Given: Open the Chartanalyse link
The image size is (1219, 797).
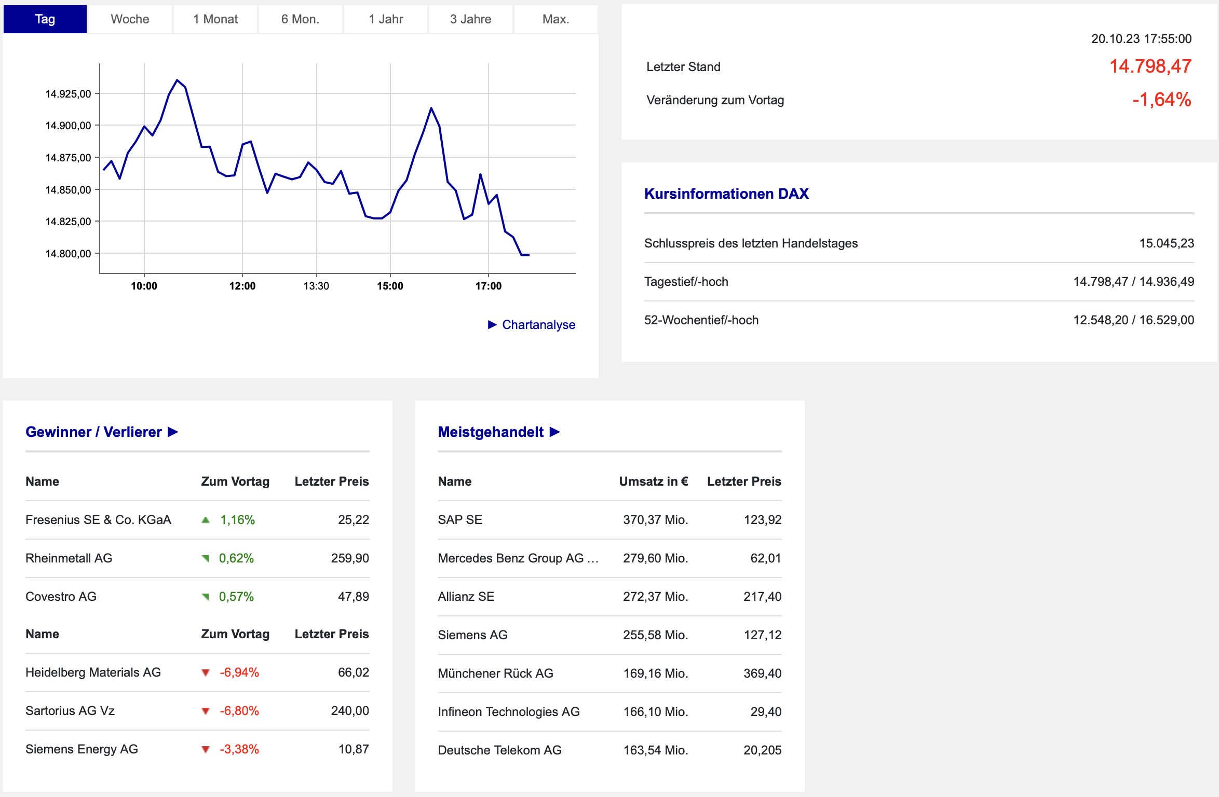Looking at the screenshot, I should click(538, 325).
